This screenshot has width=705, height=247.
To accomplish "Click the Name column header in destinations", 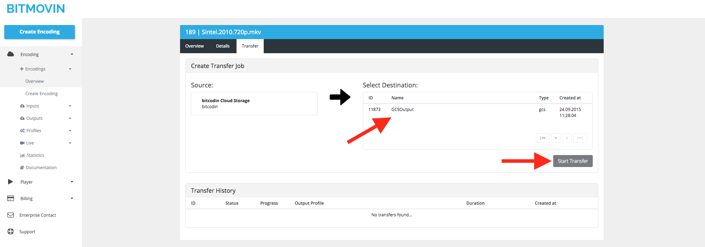I will [x=398, y=98].
